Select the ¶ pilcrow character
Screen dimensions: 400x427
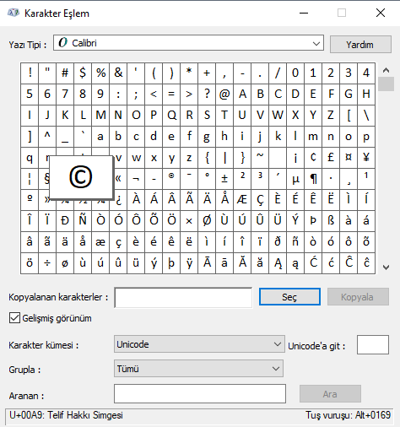(313, 179)
